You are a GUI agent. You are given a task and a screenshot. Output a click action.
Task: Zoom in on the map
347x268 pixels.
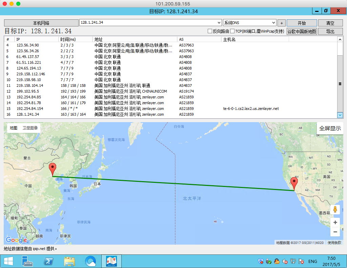point(335,223)
